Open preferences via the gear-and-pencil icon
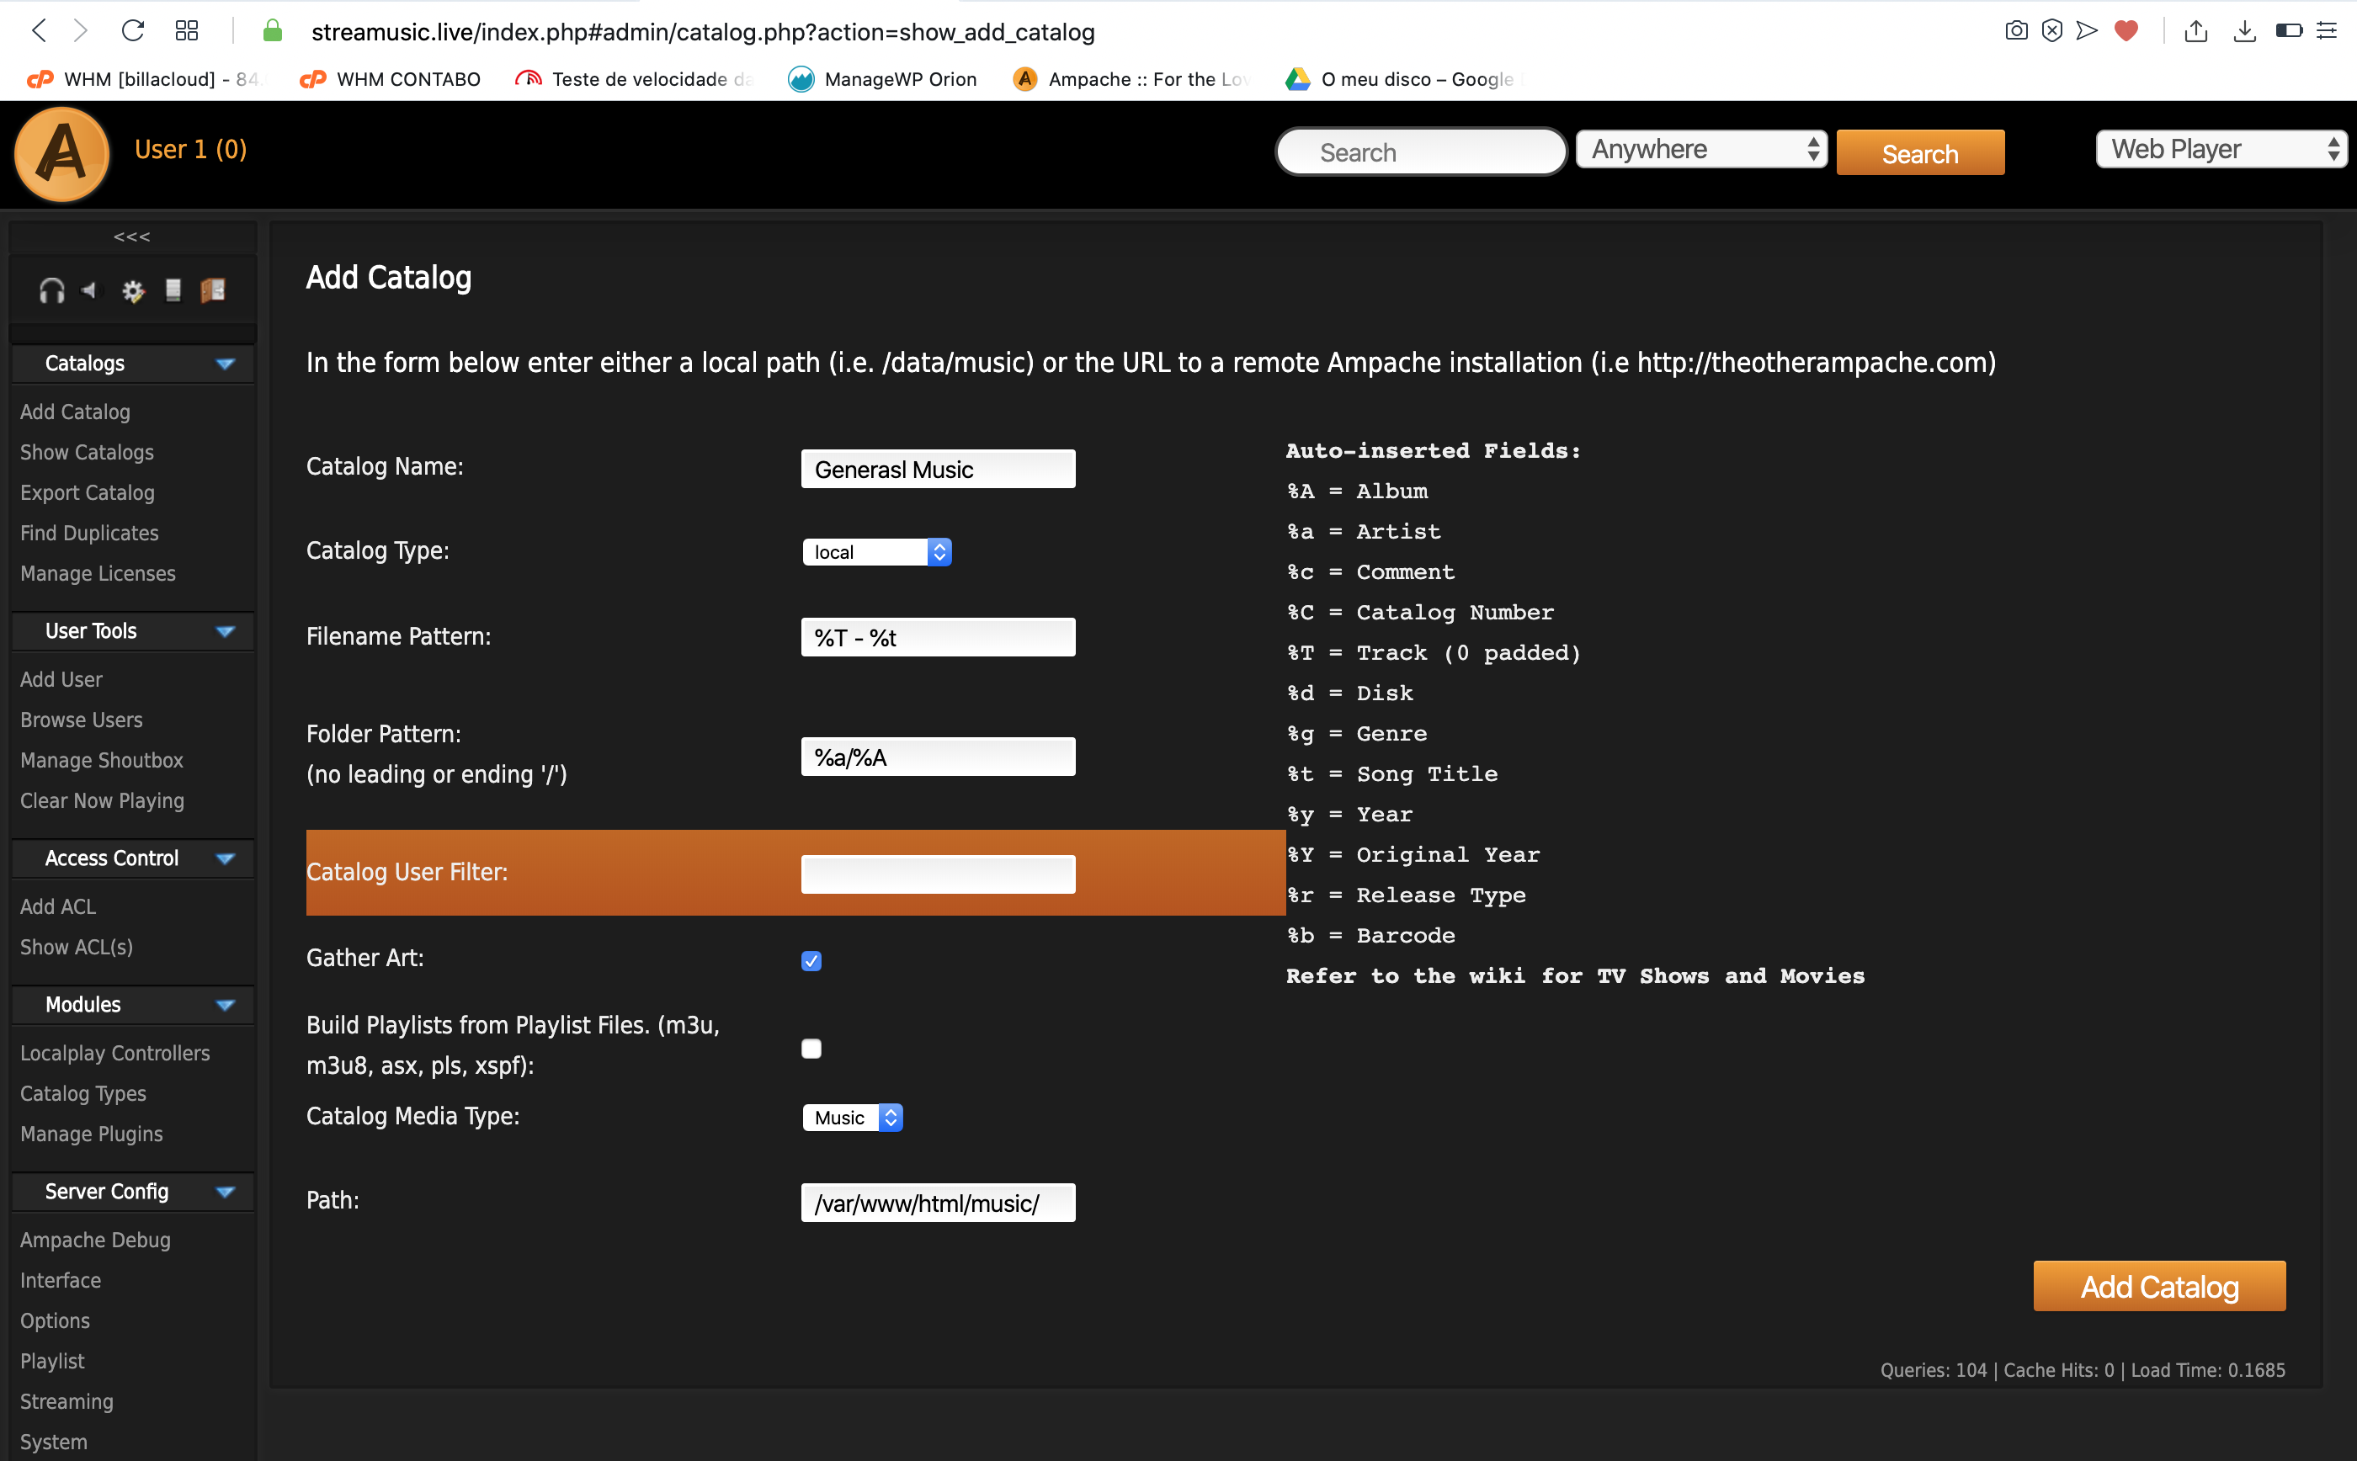Viewport: 2357px width, 1461px height. [132, 290]
